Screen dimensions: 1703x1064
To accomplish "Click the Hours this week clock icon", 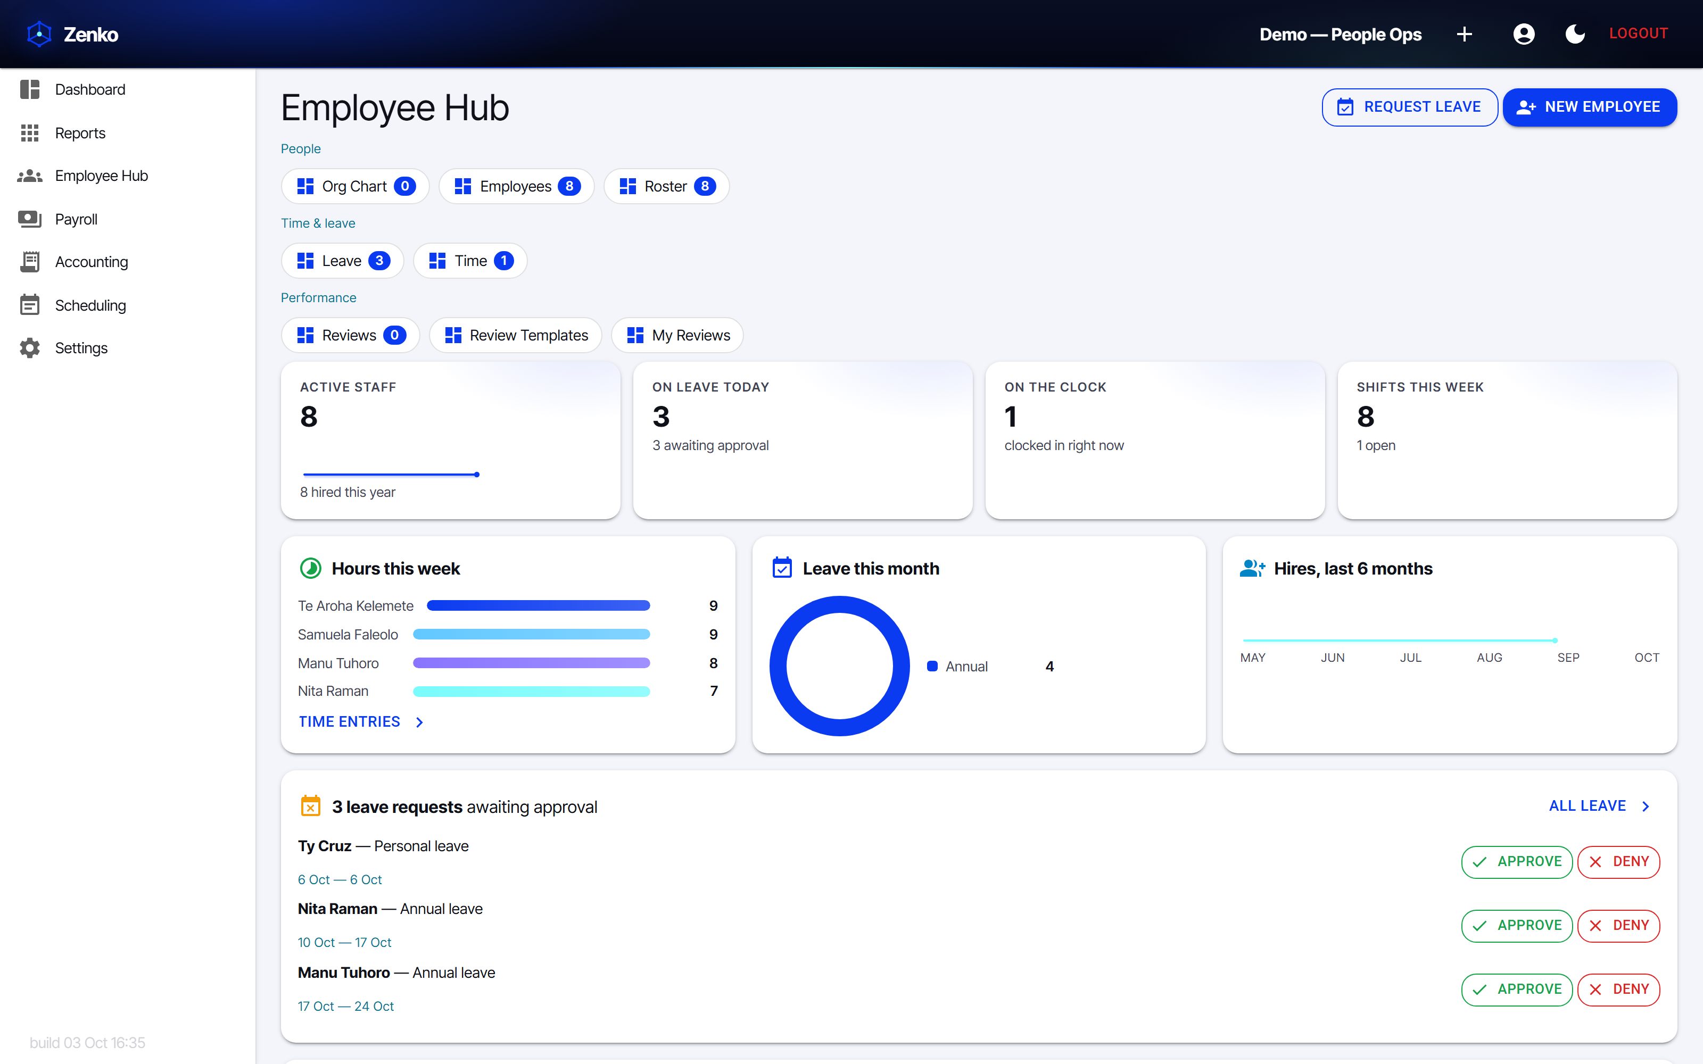I will [310, 568].
